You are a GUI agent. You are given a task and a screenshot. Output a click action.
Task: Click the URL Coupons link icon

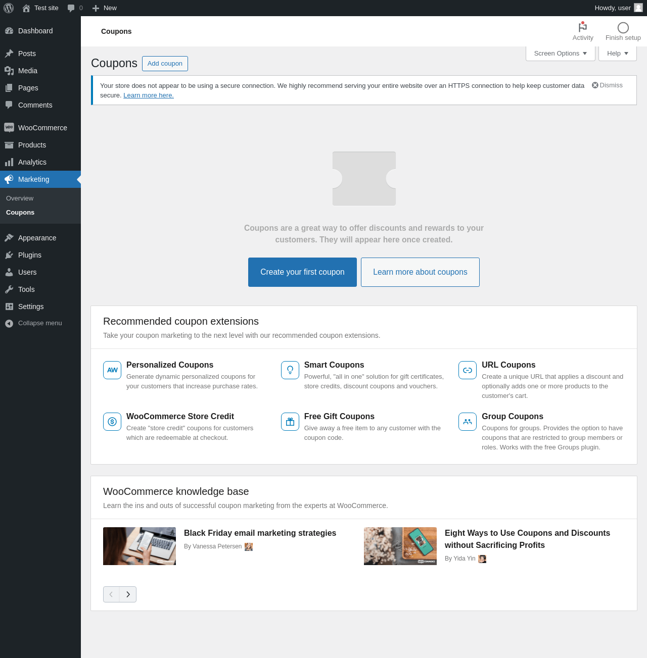468,370
